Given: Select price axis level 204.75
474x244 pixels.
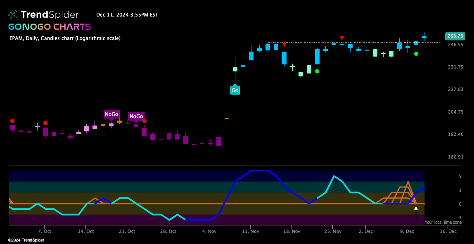Looking at the screenshot, I should [x=455, y=112].
